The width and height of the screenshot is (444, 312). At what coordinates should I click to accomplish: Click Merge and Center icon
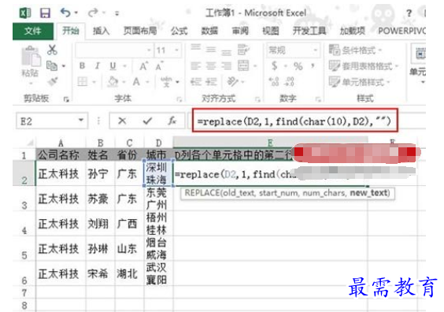243,65
